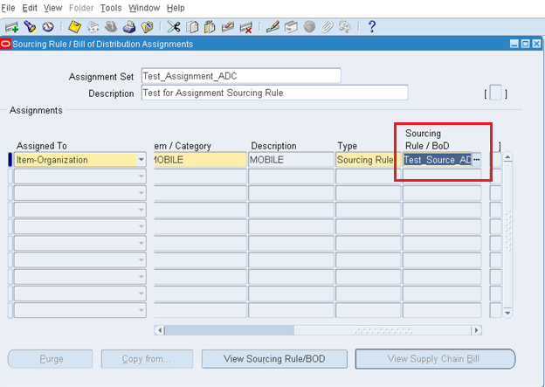Click View Supply Chain Bill button
Image resolution: width=545 pixels, height=387 pixels.
[x=435, y=359]
